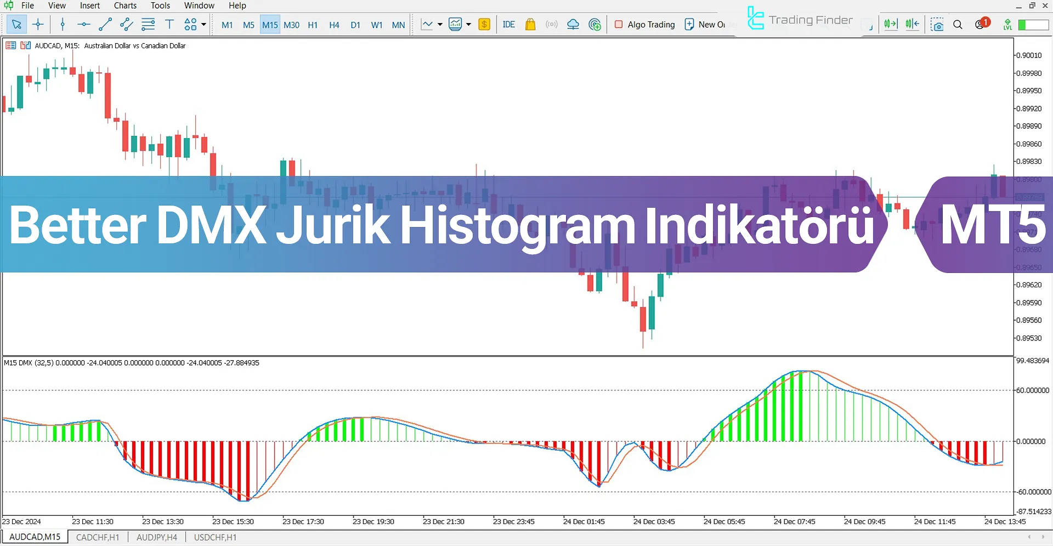This screenshot has width=1053, height=546.
Task: Open the line chart type dropdown
Action: click(439, 25)
